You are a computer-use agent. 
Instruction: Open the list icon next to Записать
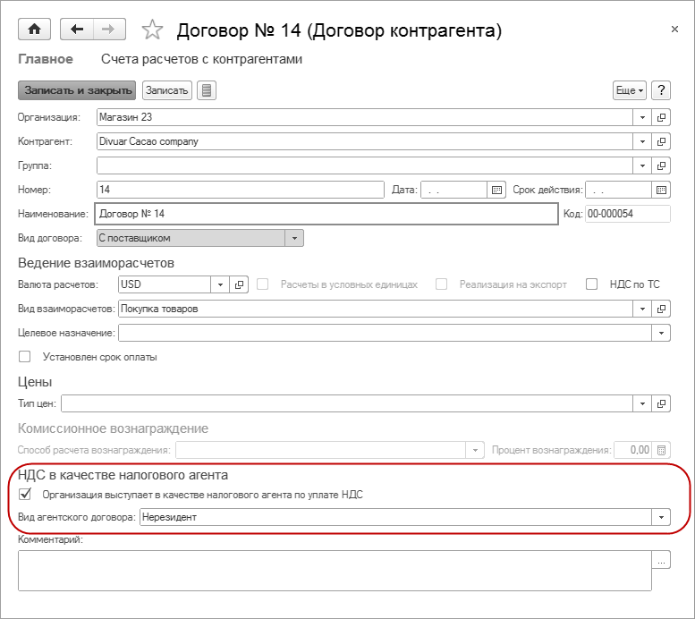point(207,90)
